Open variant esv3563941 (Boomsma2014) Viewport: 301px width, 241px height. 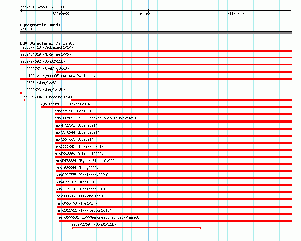coord(48,97)
